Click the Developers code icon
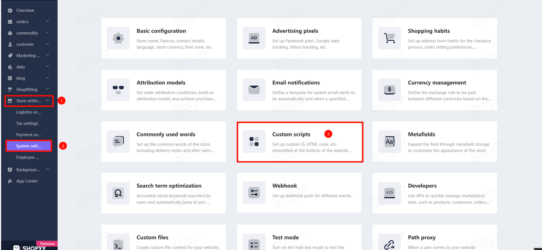This screenshot has width=542, height=250. pyautogui.click(x=389, y=193)
